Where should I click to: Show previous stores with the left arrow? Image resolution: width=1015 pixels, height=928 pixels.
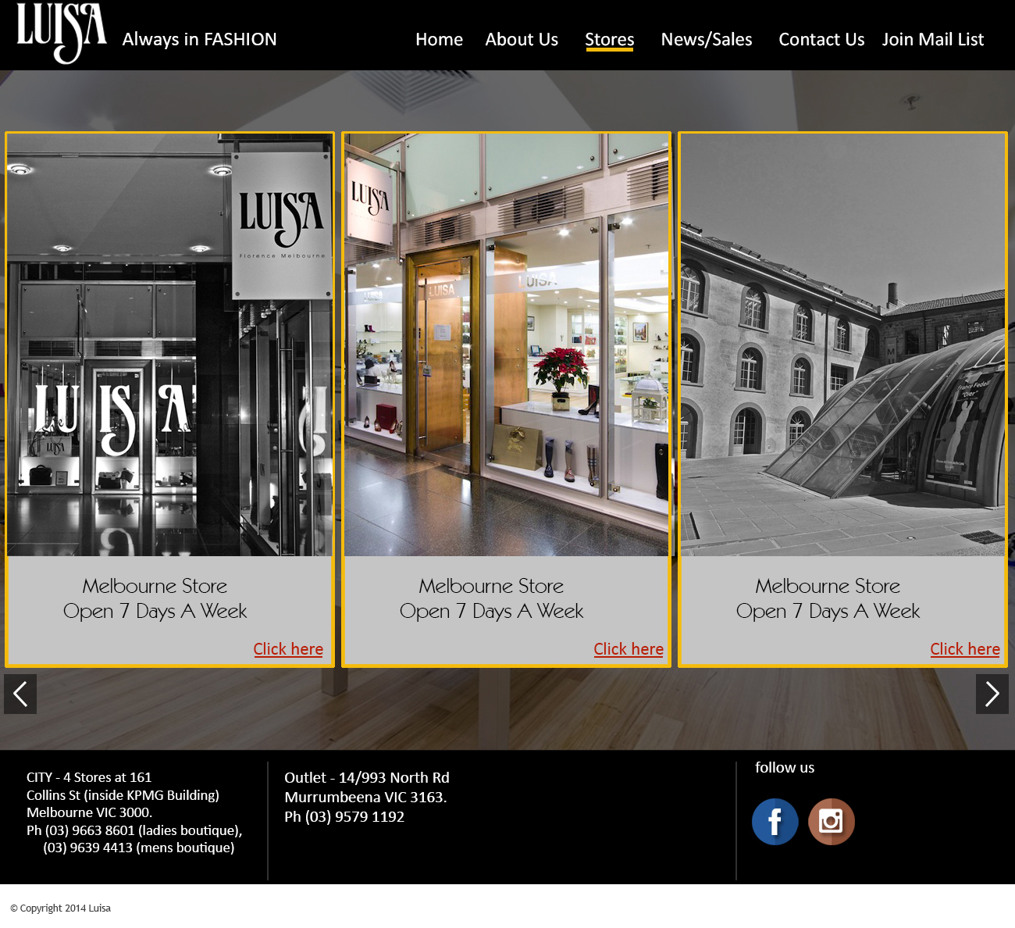(x=20, y=694)
